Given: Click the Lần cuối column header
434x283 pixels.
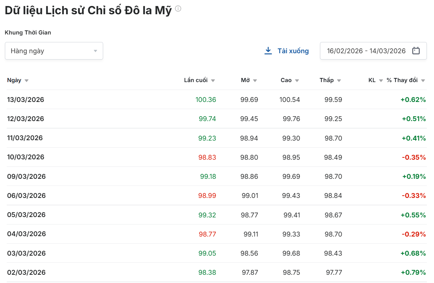Looking at the screenshot, I should coord(195,80).
